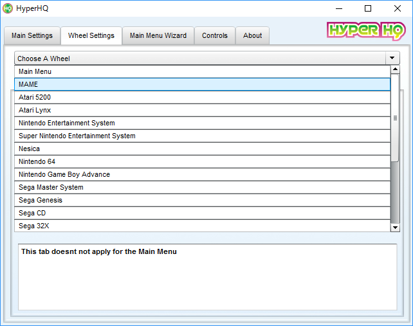This screenshot has width=413, height=326.
Task: Close the HyperHQ window
Action: pos(398,8)
